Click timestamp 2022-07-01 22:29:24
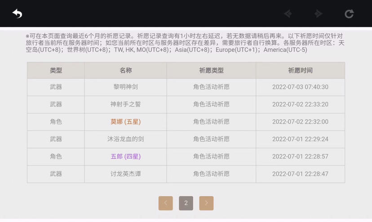The image size is (372, 222). coord(301,139)
